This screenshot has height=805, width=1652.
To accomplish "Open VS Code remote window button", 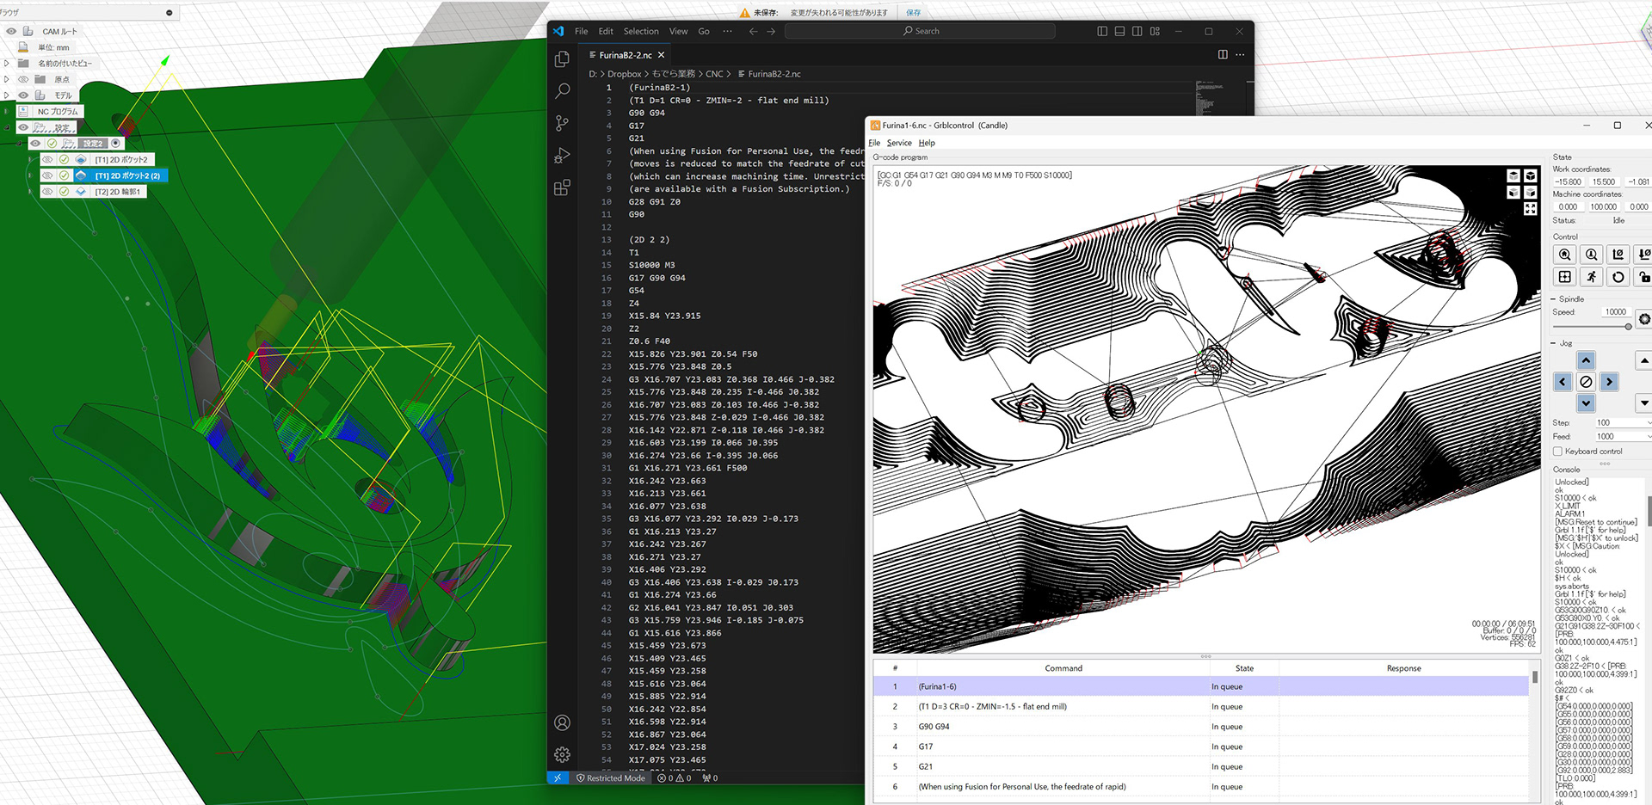I will click(558, 778).
